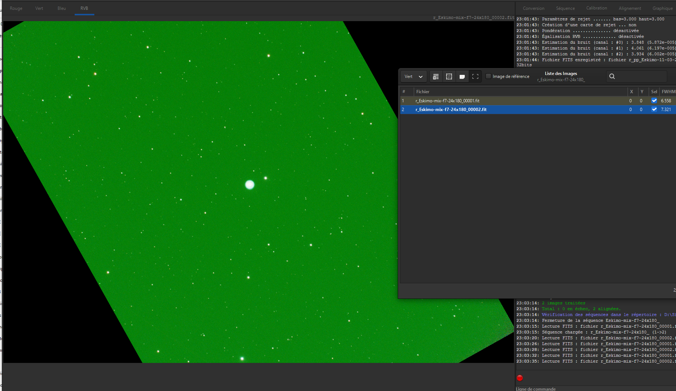Sort image list by FWHM column
676x391 pixels.
[x=668, y=92]
